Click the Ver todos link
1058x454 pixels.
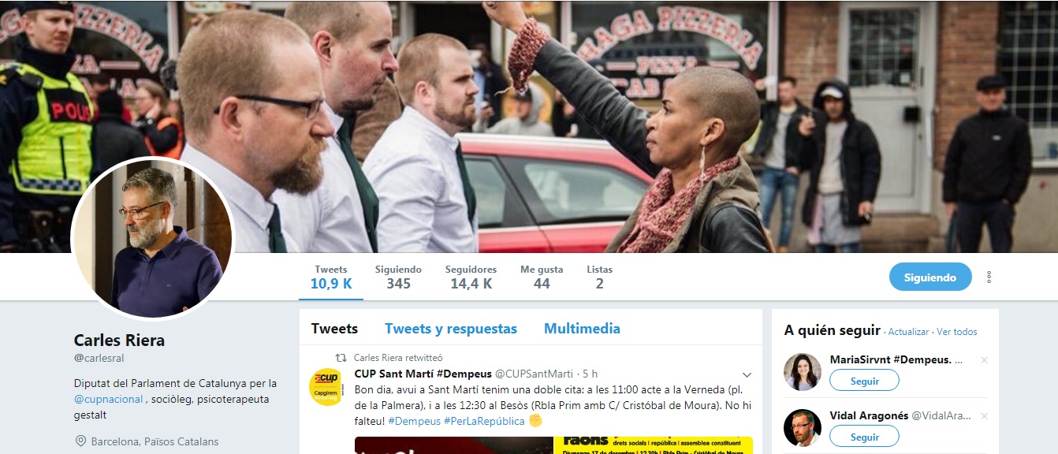click(x=957, y=332)
